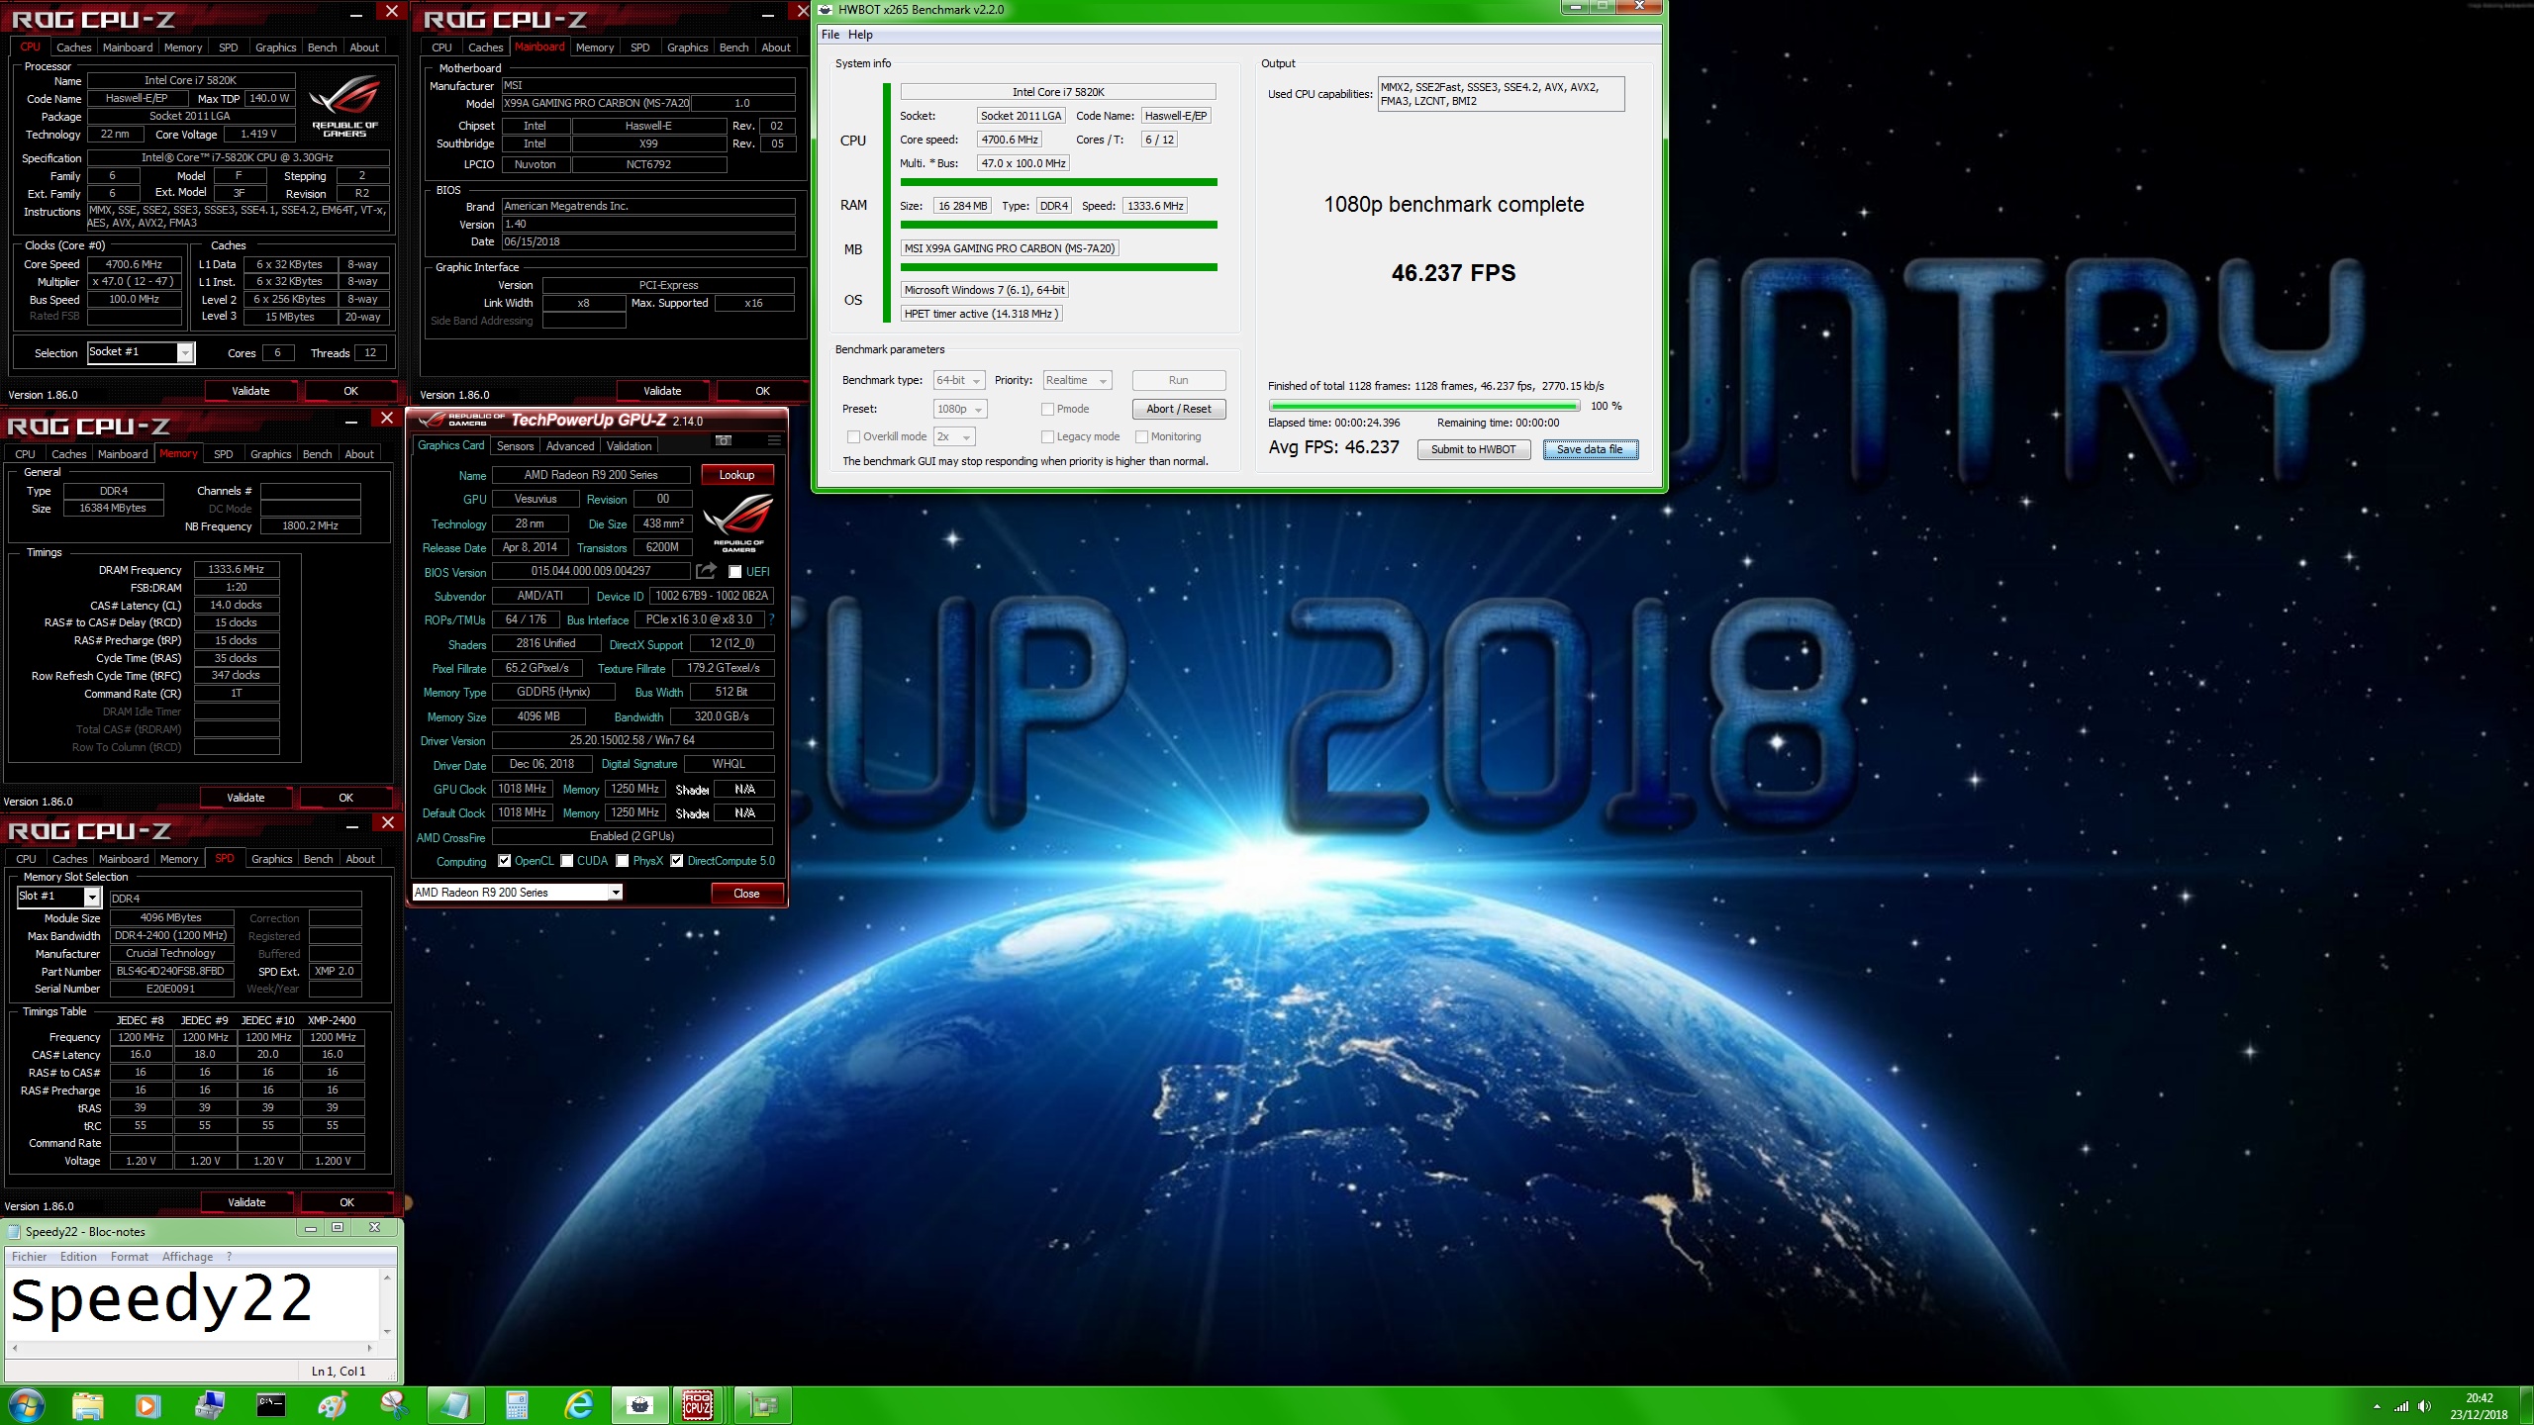This screenshot has width=2534, height=1425.
Task: Open the Format menu in Notepad
Action: [x=130, y=1257]
